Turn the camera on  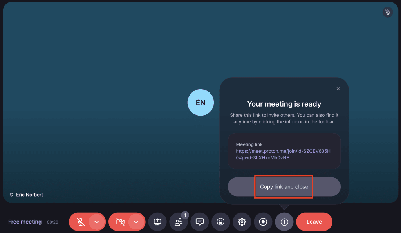coord(121,222)
